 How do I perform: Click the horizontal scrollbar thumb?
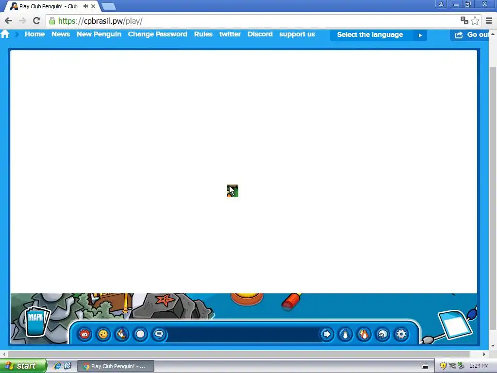coord(239,354)
